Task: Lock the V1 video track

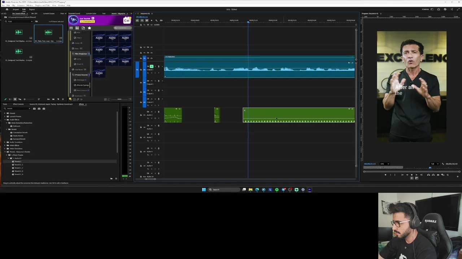Action: point(141,58)
